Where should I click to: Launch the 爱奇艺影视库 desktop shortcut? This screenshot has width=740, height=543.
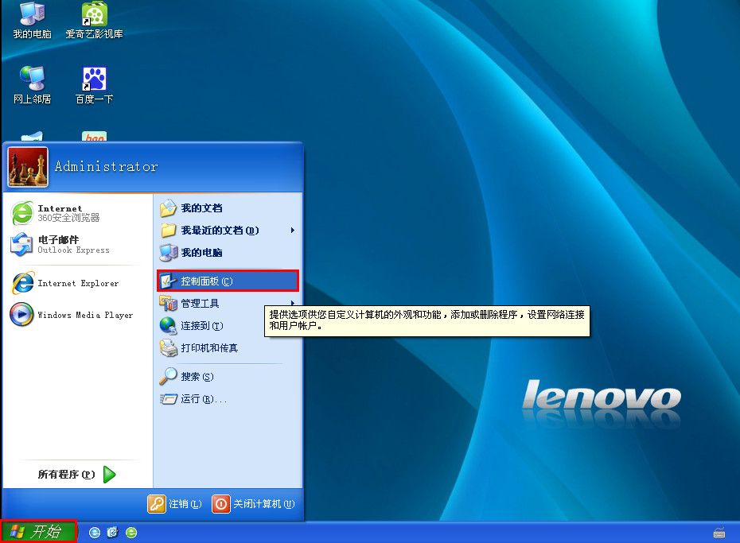(94, 21)
